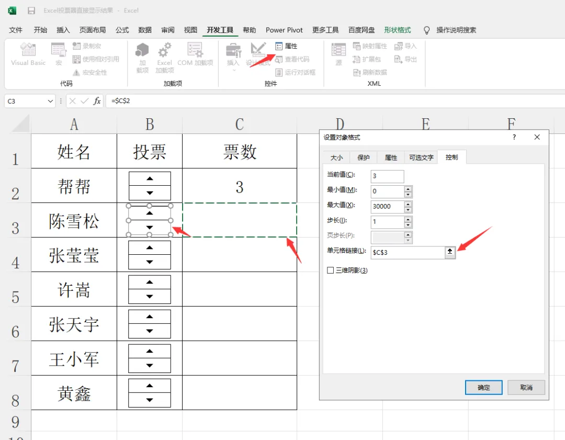Switch to the Data (数据) tab
565x440 pixels.
point(145,30)
